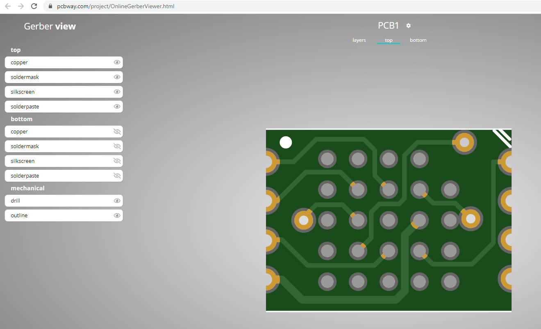The image size is (541, 329).
Task: Click the settings gear next to PCB1
Action: tap(408, 26)
